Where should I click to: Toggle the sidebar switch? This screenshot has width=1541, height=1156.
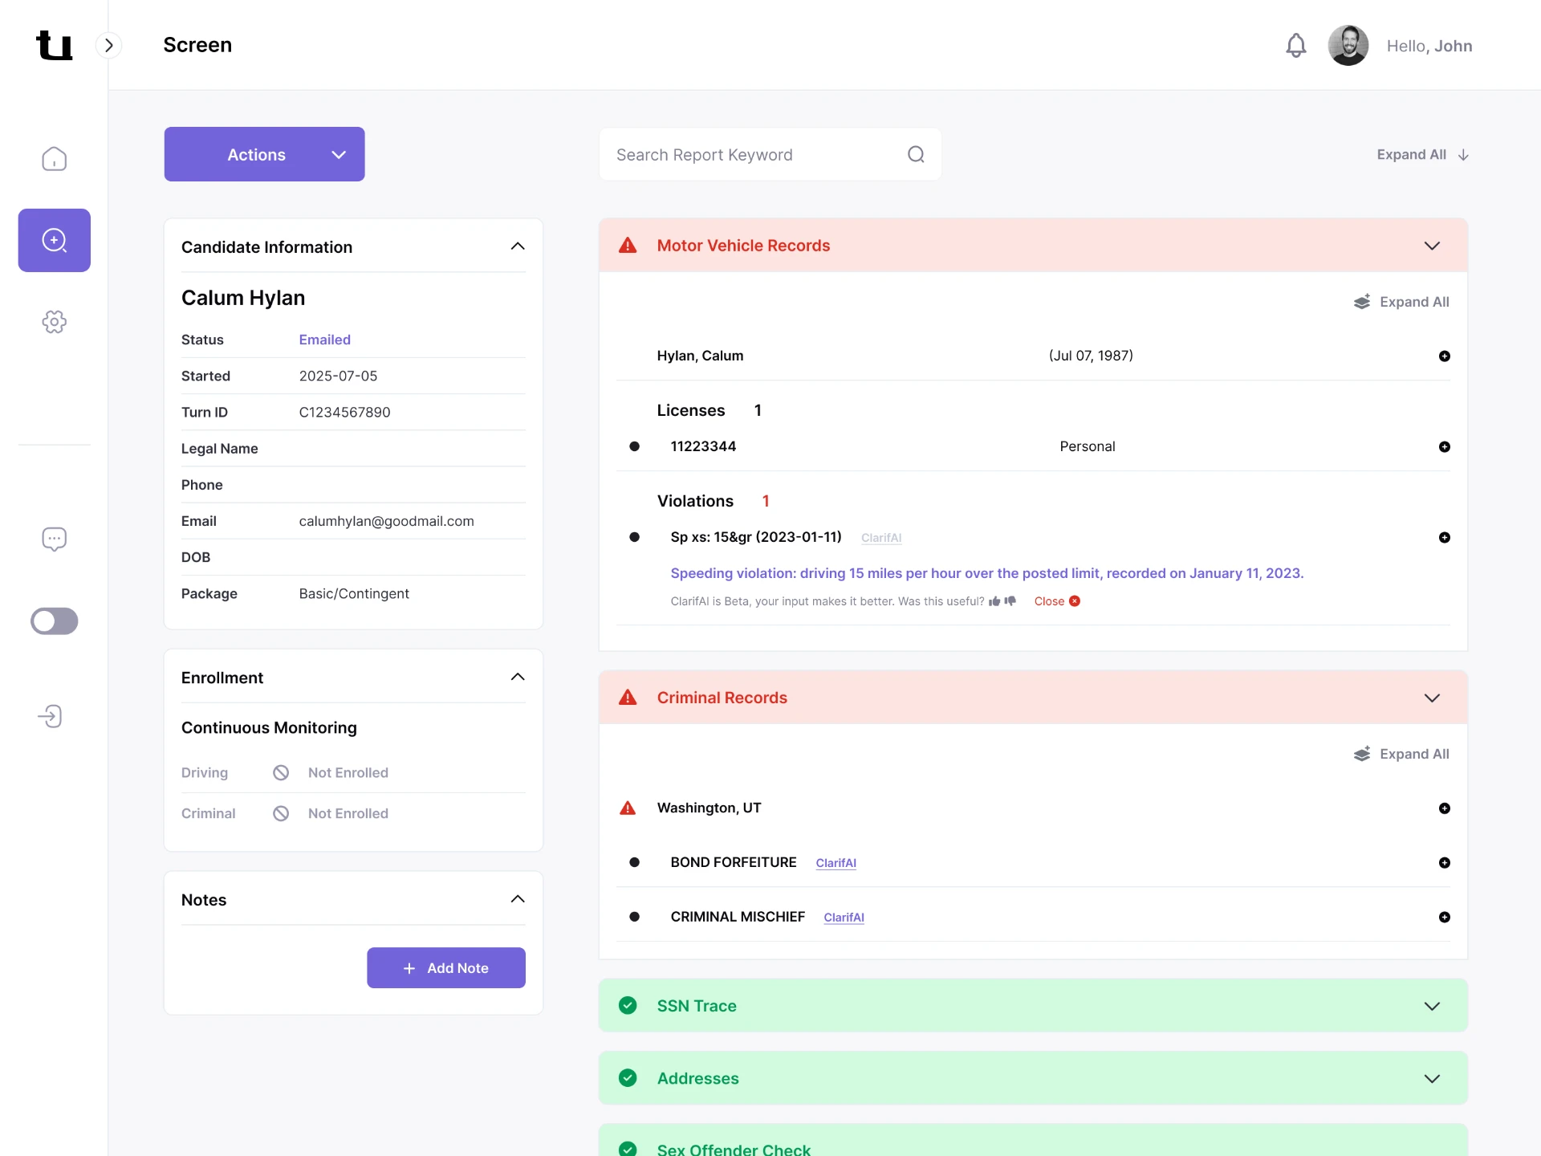click(x=54, y=621)
